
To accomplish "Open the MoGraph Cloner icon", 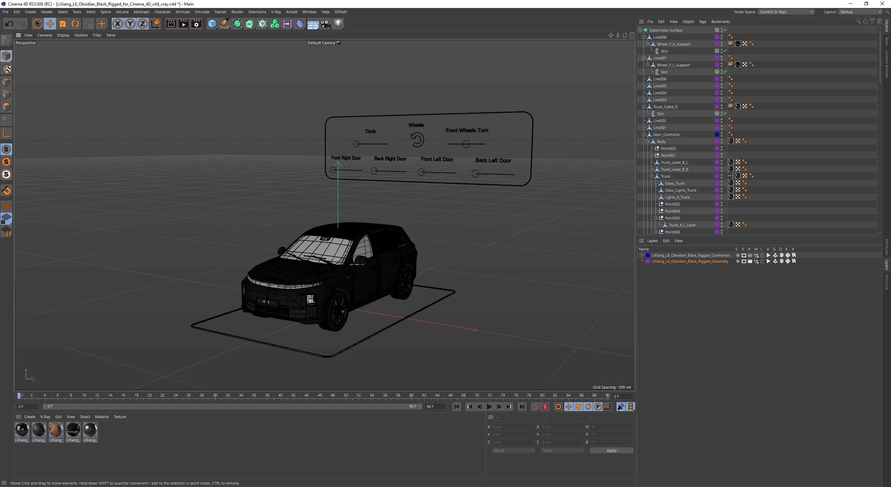I will (x=275, y=24).
